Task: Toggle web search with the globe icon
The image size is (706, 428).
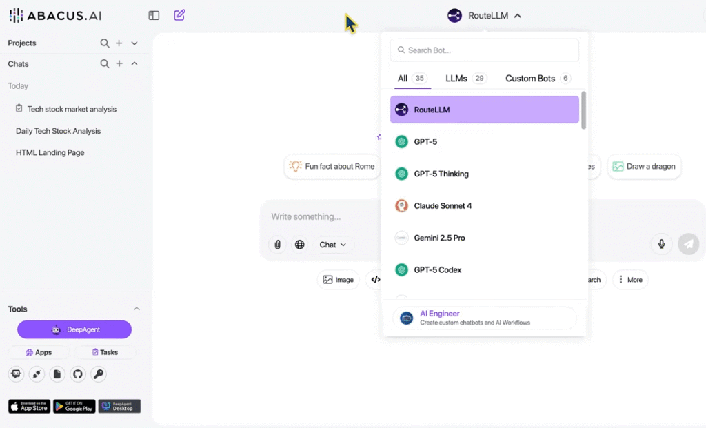Action: [x=299, y=245]
